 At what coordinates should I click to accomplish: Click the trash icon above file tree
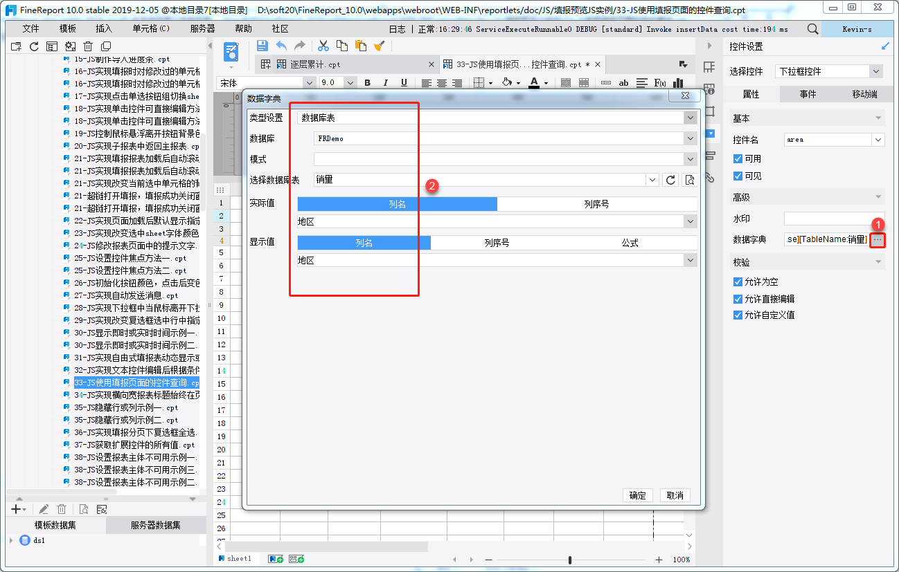tap(88, 46)
